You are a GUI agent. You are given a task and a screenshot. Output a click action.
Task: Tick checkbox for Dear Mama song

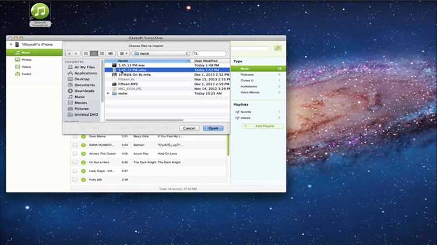(75, 136)
